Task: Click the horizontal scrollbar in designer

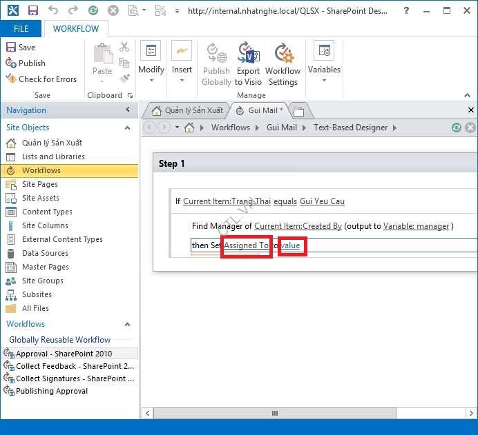Action: pyautogui.click(x=274, y=413)
